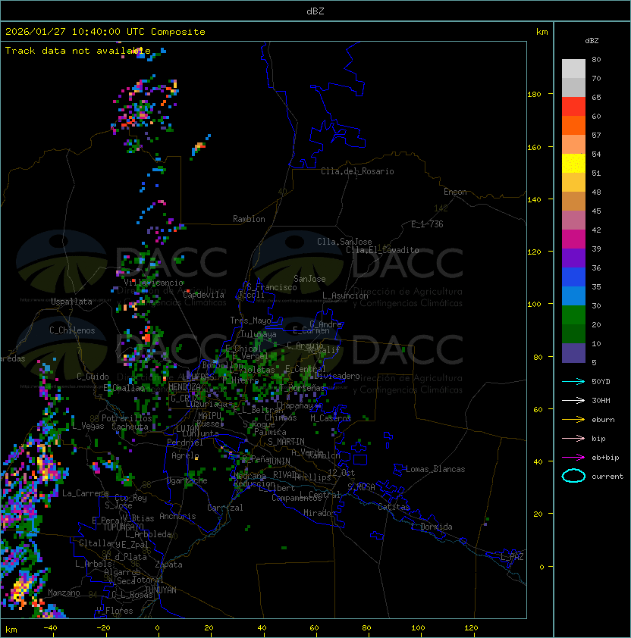Click the yellow eburn arrow in legend
Viewport: 631px width, 638px height.
coord(573,419)
